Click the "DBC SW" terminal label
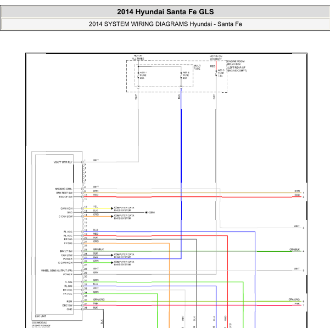 pyautogui.click(x=67, y=306)
